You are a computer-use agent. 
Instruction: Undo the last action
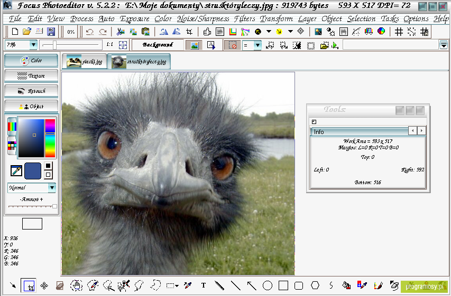click(90, 32)
